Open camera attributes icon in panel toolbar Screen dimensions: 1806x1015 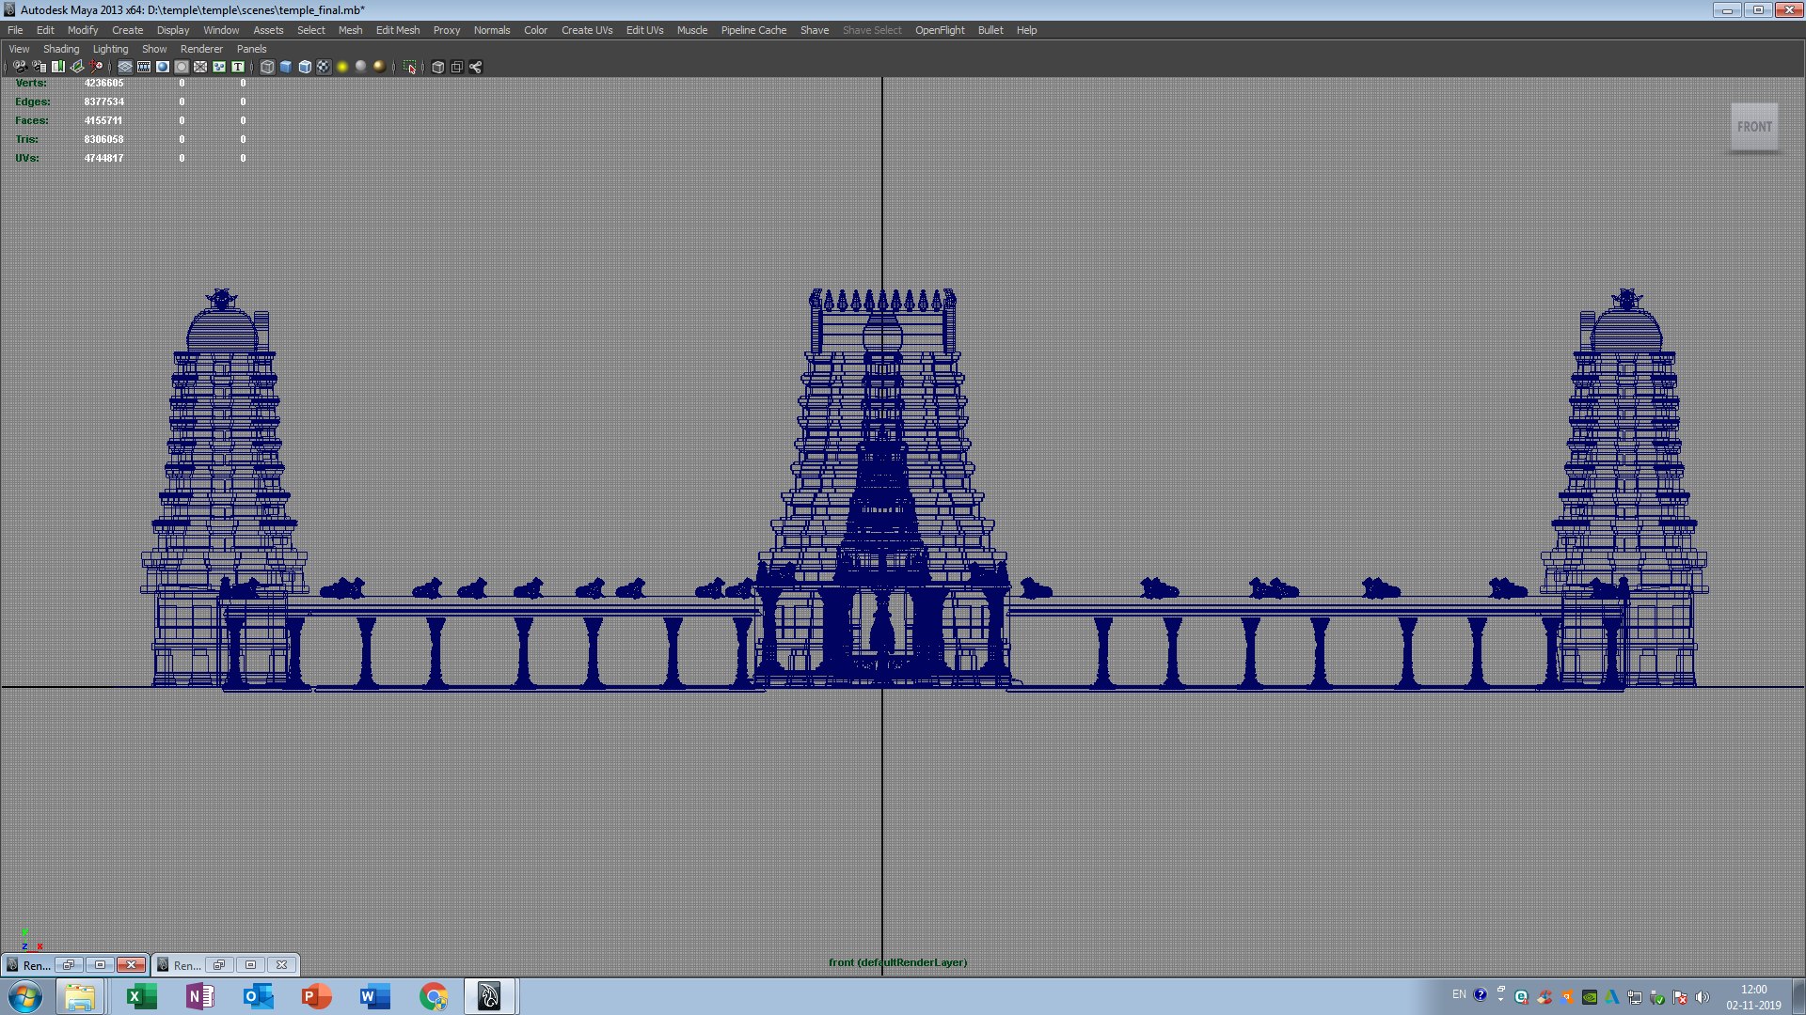tap(40, 67)
